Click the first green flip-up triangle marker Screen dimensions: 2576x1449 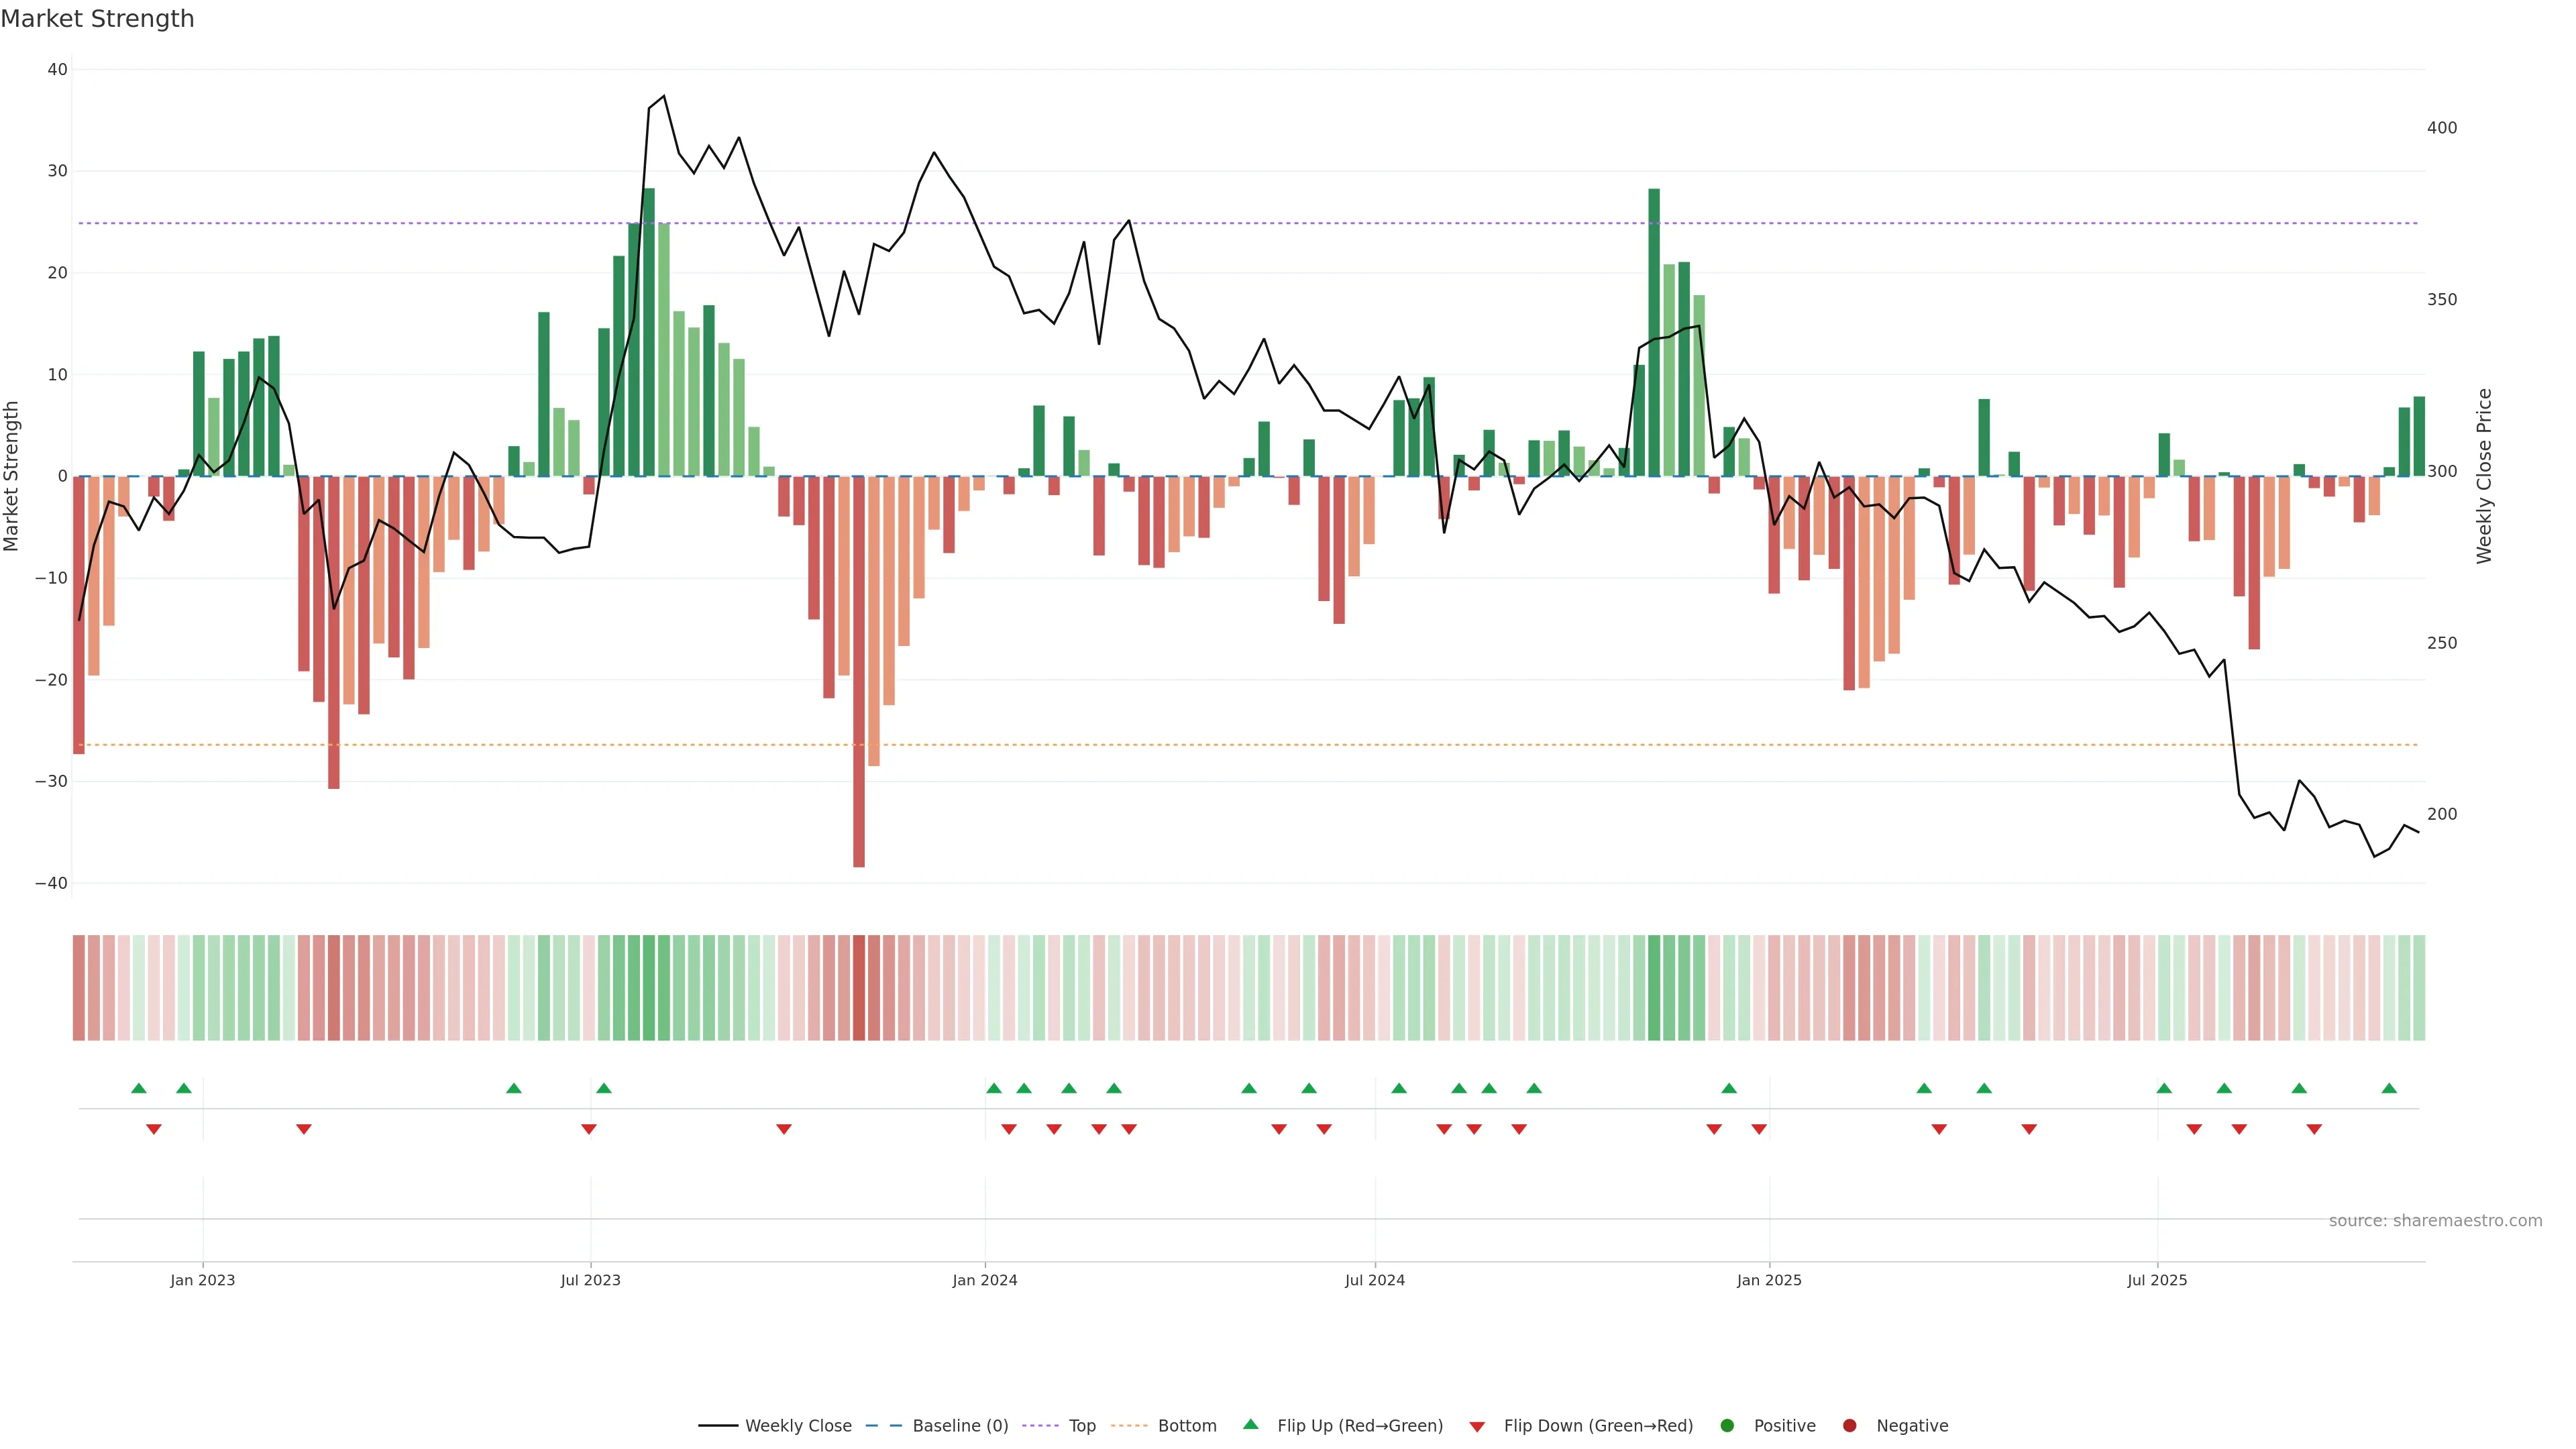pyautogui.click(x=139, y=1088)
